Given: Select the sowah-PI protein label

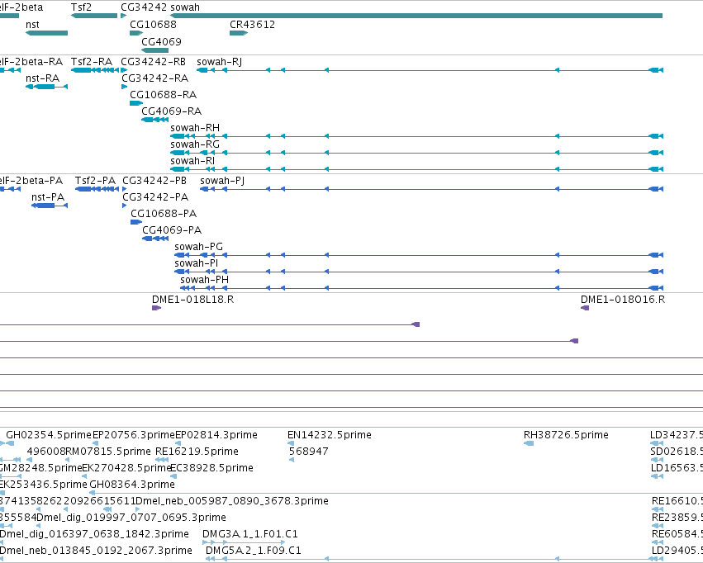Looking at the screenshot, I should 197,263.
